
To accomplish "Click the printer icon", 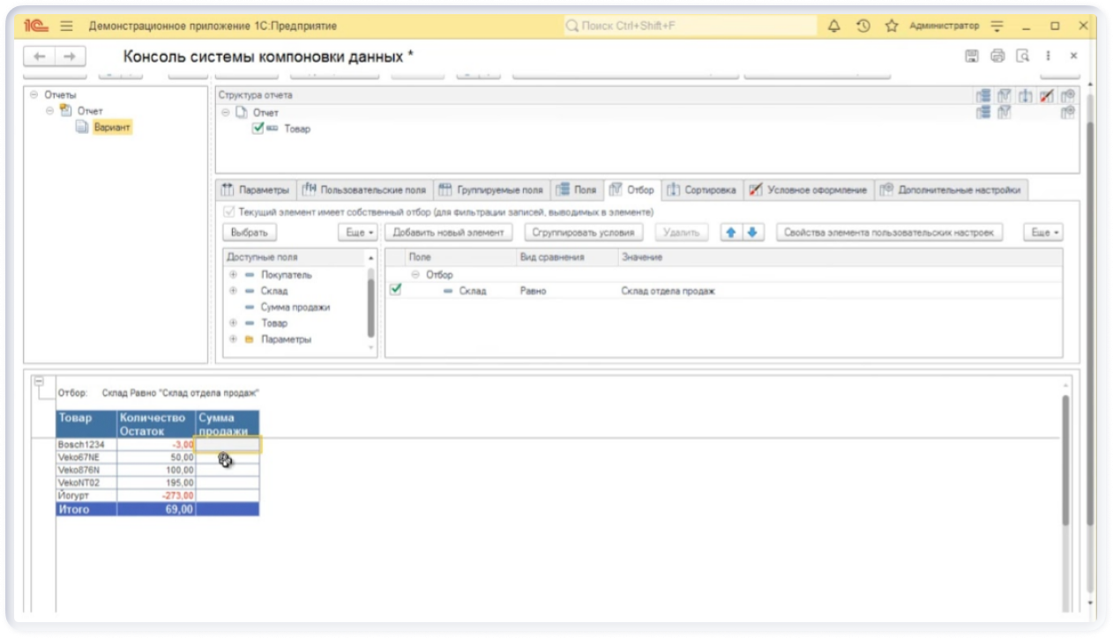I will (997, 56).
